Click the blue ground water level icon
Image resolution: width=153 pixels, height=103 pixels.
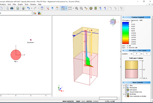click(52, 8)
